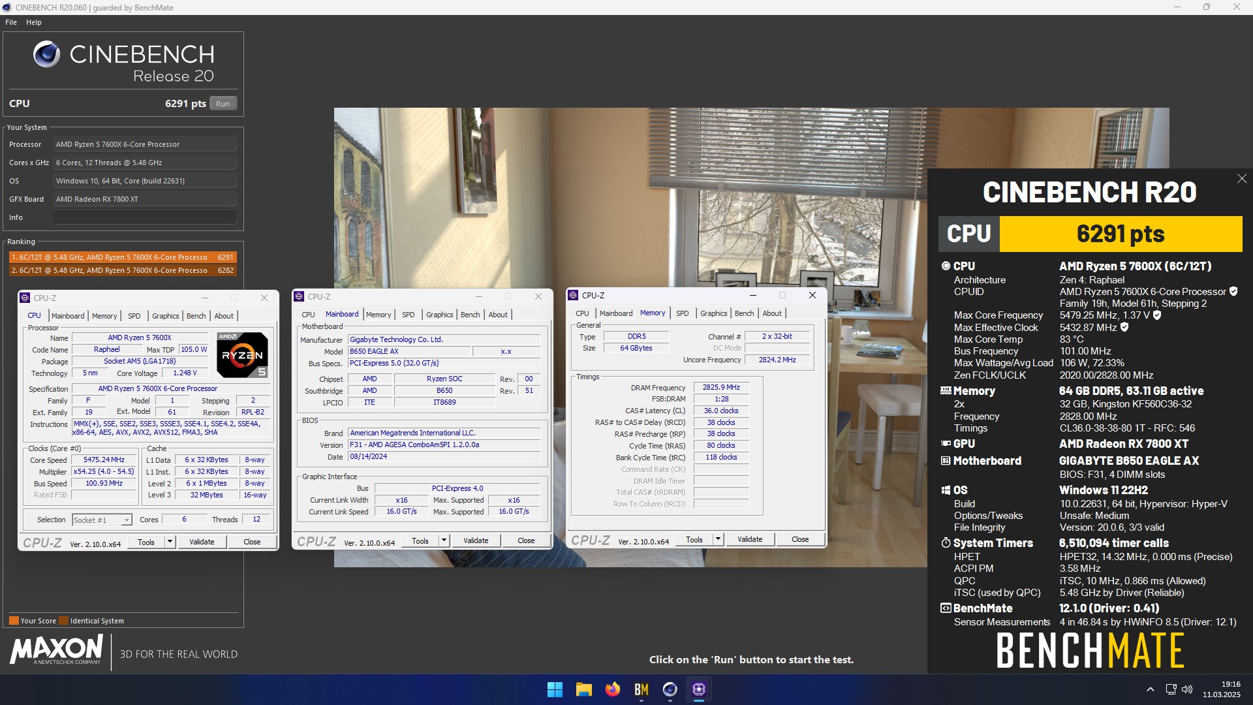Click the verified shield next to CPUID
The width and height of the screenshot is (1253, 705).
coord(1233,291)
